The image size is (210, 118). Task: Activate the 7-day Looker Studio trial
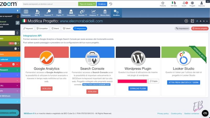[183, 82]
